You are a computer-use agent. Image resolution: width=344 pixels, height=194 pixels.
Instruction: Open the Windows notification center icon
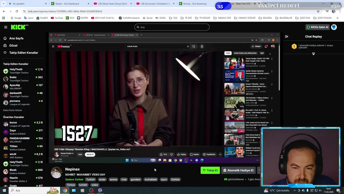[x=339, y=190]
